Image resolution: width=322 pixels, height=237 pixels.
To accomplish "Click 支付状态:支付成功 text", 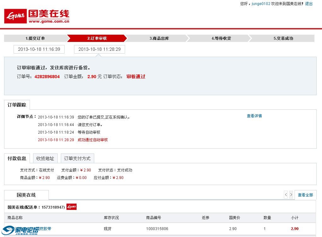I will 115,170.
